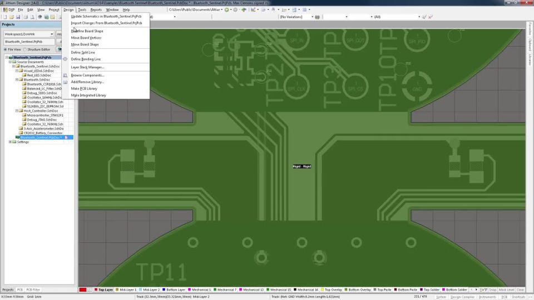Click the modified document icon beside Bluetooth_Sentinel.PcbDoc
This screenshot has width=534, height=300.
[x=66, y=137]
